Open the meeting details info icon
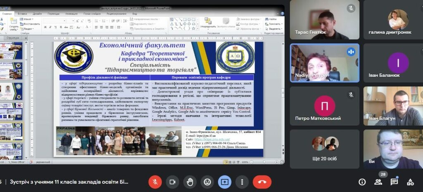Viewport: 423px width, 192px height. 362,182
